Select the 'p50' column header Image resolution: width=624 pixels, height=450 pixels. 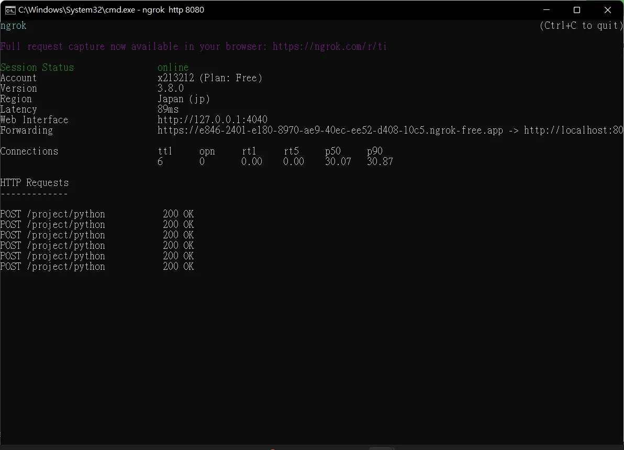333,151
